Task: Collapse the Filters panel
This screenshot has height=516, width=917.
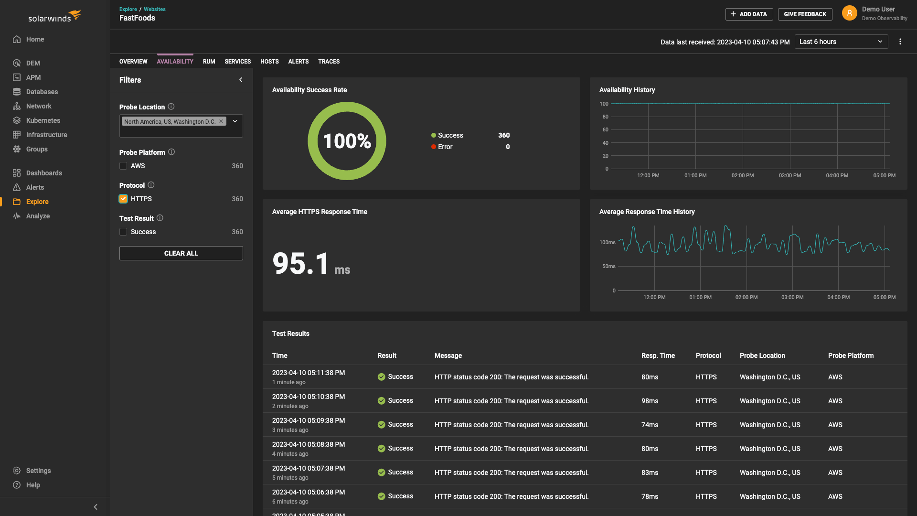Action: pos(241,80)
